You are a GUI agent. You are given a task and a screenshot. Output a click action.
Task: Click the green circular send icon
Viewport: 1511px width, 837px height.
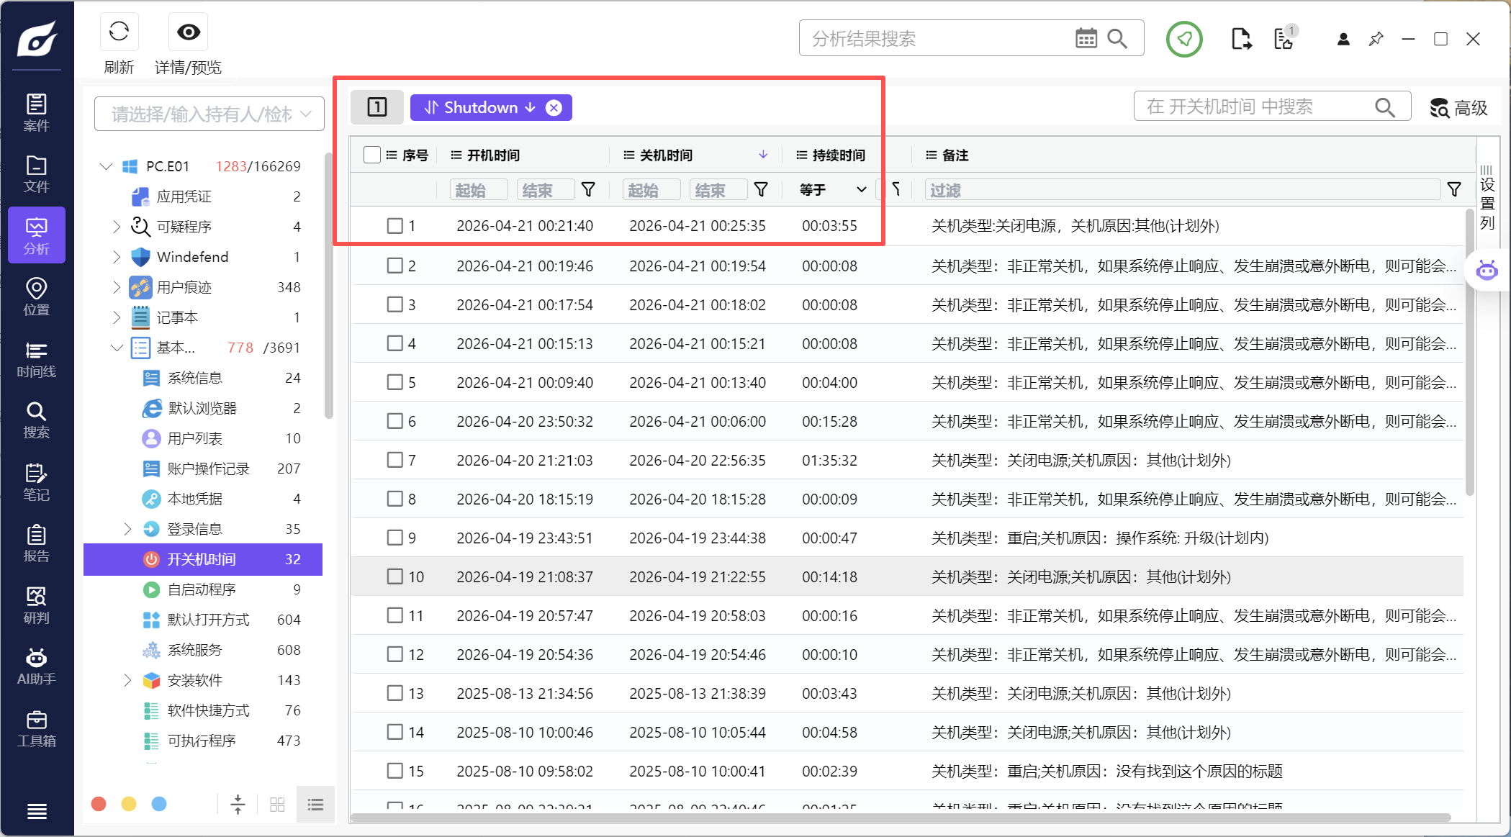click(1184, 39)
